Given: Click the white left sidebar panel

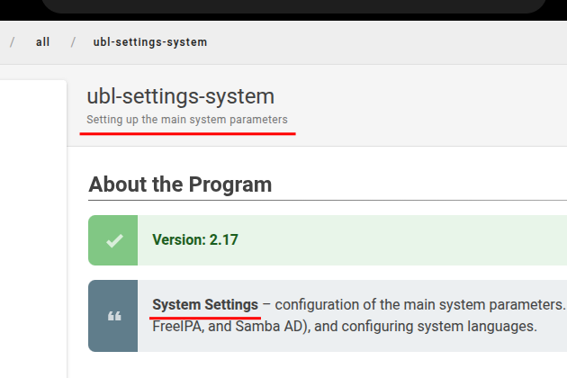Looking at the screenshot, I should (x=32, y=225).
